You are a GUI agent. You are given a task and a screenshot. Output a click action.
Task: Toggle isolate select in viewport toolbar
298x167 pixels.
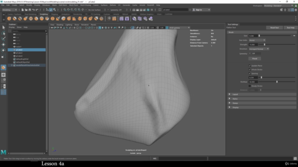(x=133, y=28)
